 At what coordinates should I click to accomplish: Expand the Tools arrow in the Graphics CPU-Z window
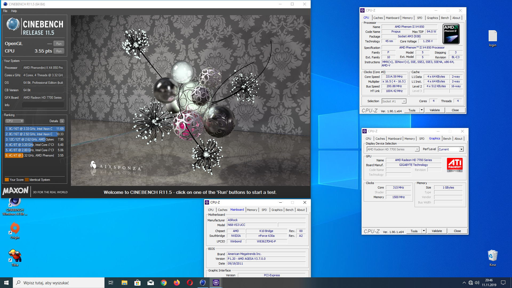tap(424, 231)
